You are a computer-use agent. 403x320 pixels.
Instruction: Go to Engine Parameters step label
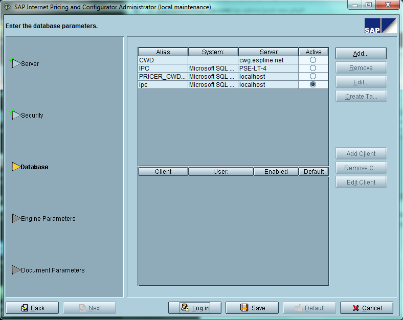(x=48, y=219)
